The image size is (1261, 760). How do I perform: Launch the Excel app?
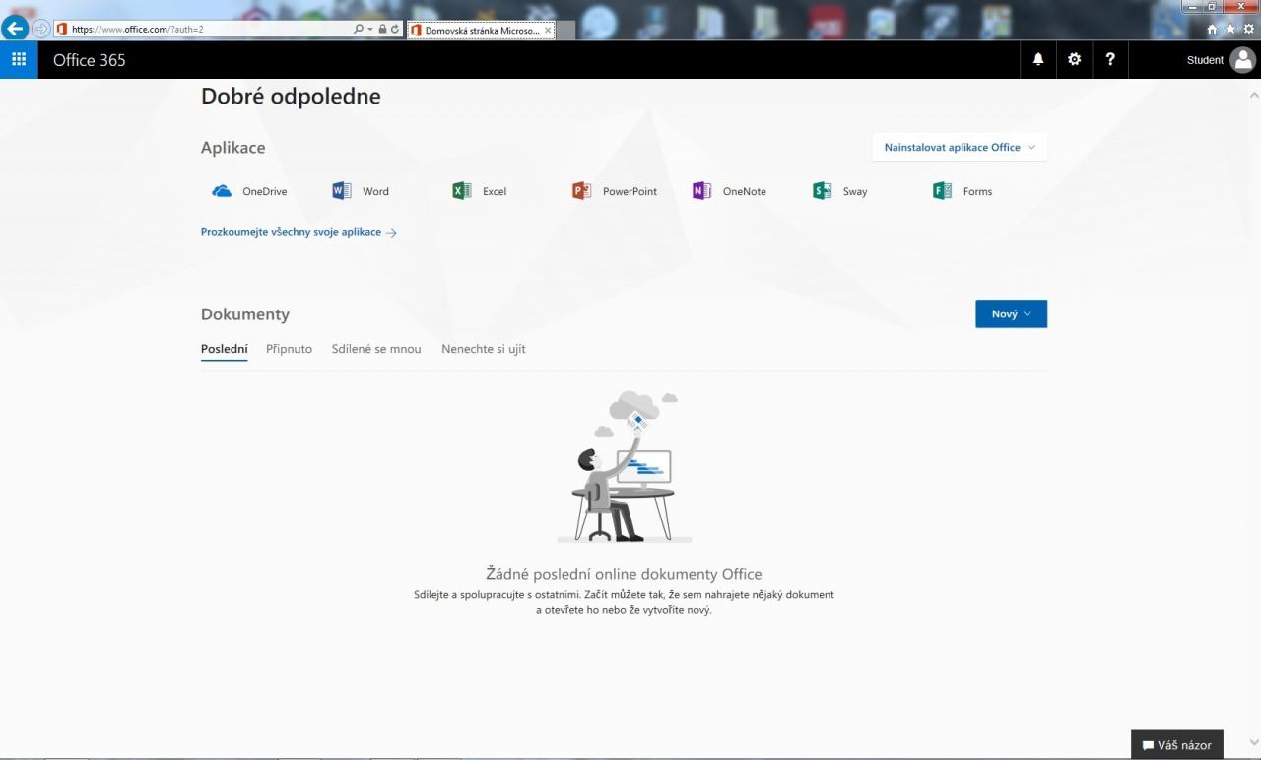(x=480, y=191)
